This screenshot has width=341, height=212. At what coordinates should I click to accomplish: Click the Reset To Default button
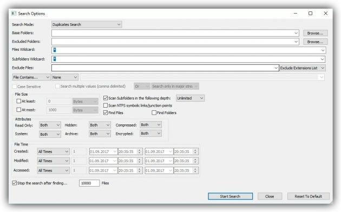[x=308, y=196]
